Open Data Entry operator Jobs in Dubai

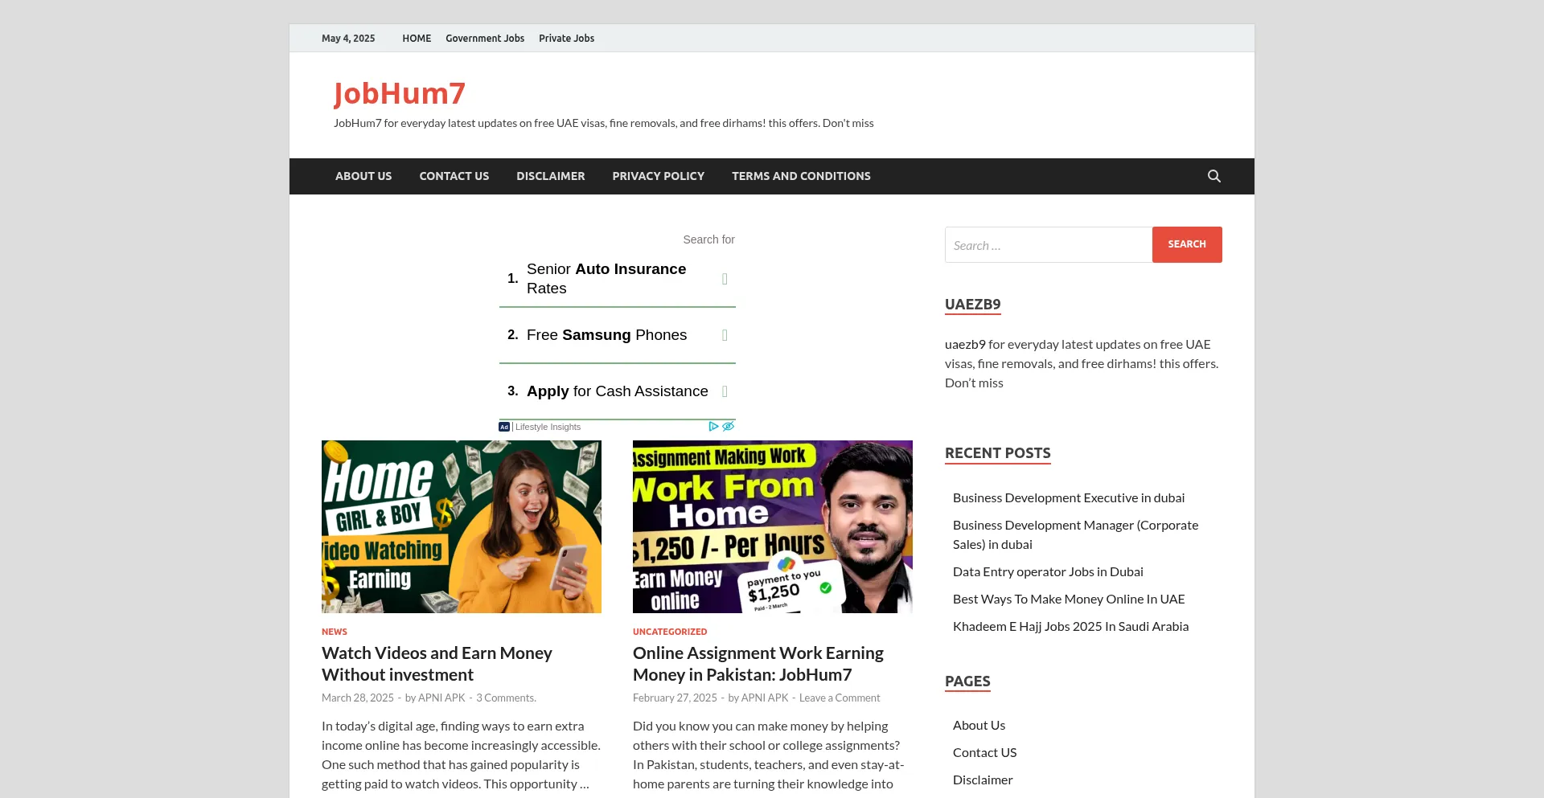(1048, 571)
